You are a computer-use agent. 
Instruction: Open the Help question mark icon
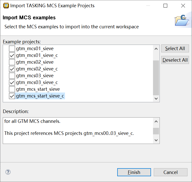[8, 172]
